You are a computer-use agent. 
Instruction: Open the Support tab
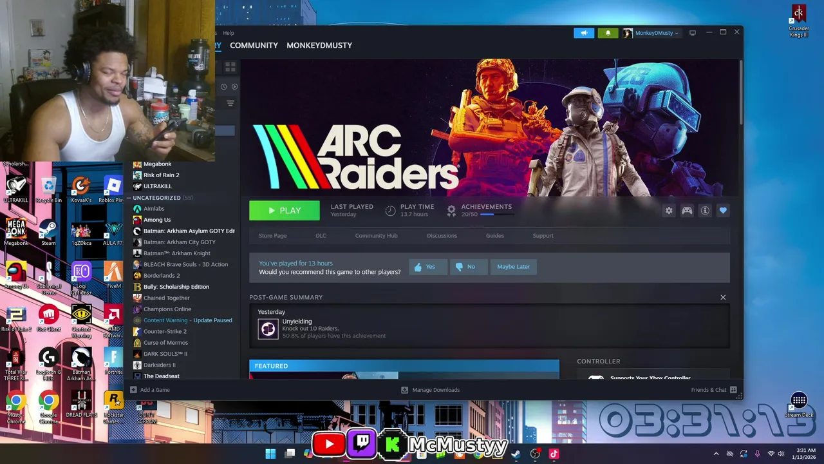point(543,236)
